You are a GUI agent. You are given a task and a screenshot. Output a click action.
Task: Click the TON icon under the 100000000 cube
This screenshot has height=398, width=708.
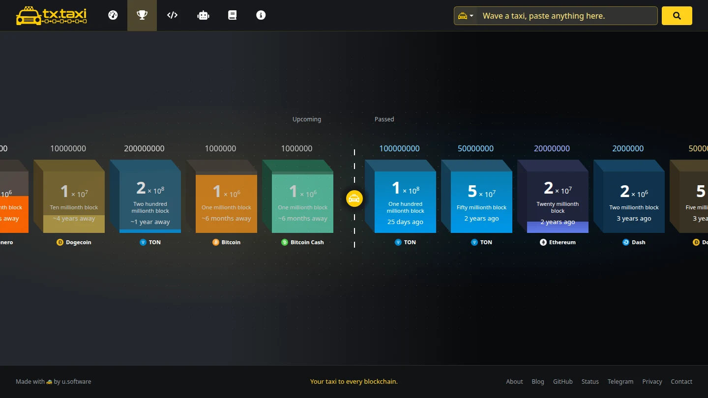pos(398,242)
